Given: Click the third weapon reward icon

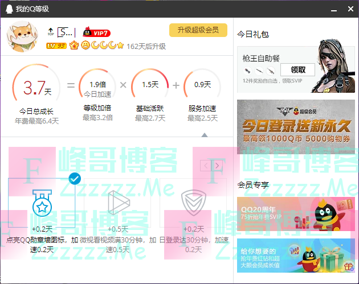Looking at the screenshot, I should tap(271, 71).
